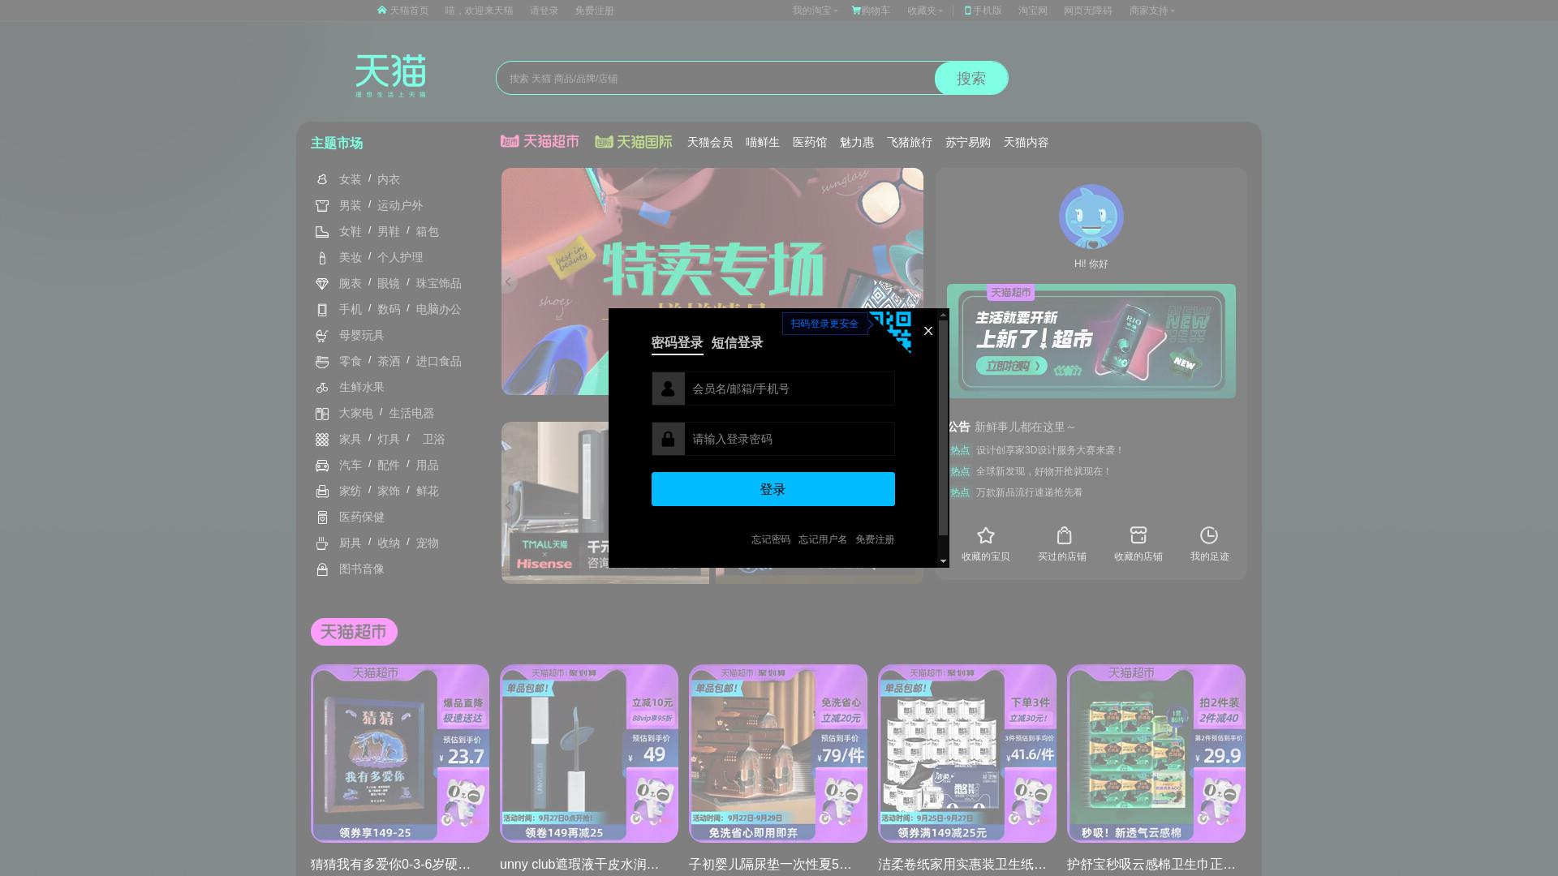1558x876 pixels.
Task: Open the 天猫国际 nav tab
Action: (634, 142)
